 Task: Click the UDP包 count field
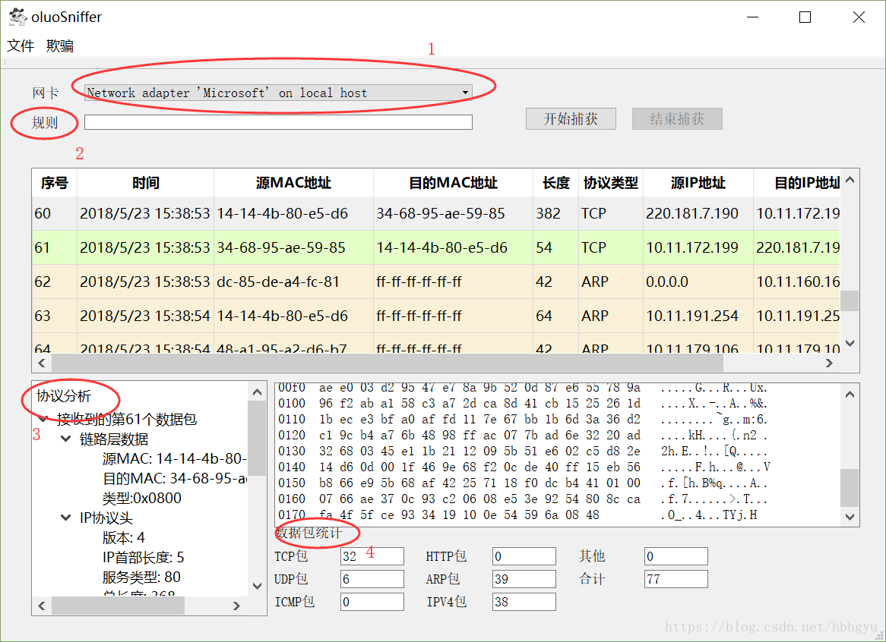pos(372,579)
